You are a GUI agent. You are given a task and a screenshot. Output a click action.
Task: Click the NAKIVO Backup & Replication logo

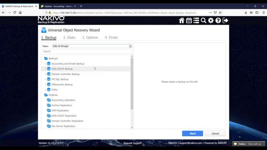coord(51,20)
